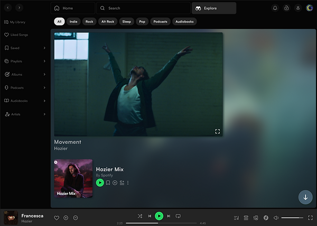Select the All filter chip
The image size is (317, 226).
[x=59, y=22]
